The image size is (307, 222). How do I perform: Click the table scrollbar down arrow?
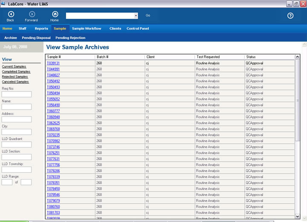click(297, 216)
